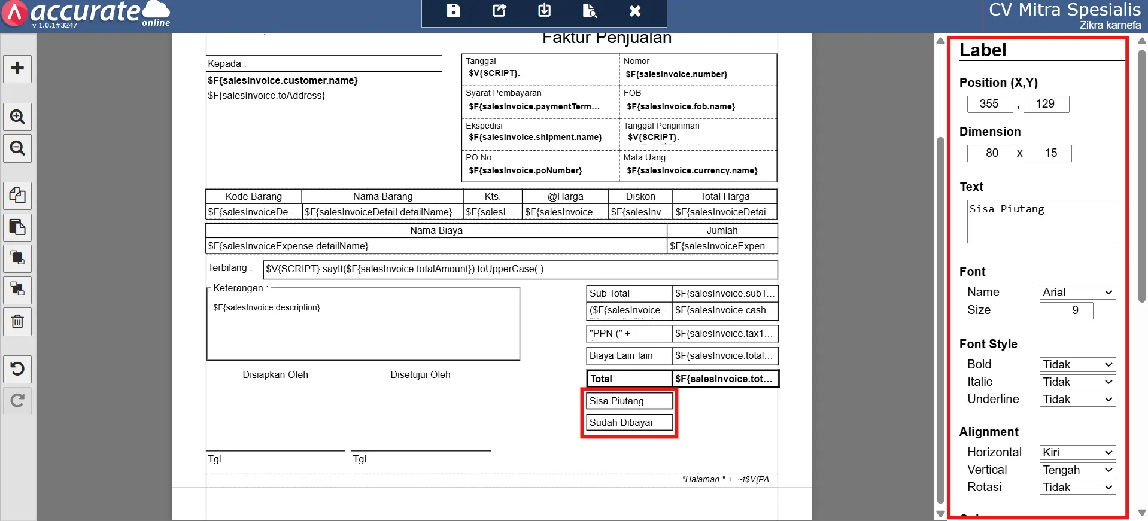Open the Horizontal alignment dropdown
The width and height of the screenshot is (1148, 521).
tap(1077, 452)
